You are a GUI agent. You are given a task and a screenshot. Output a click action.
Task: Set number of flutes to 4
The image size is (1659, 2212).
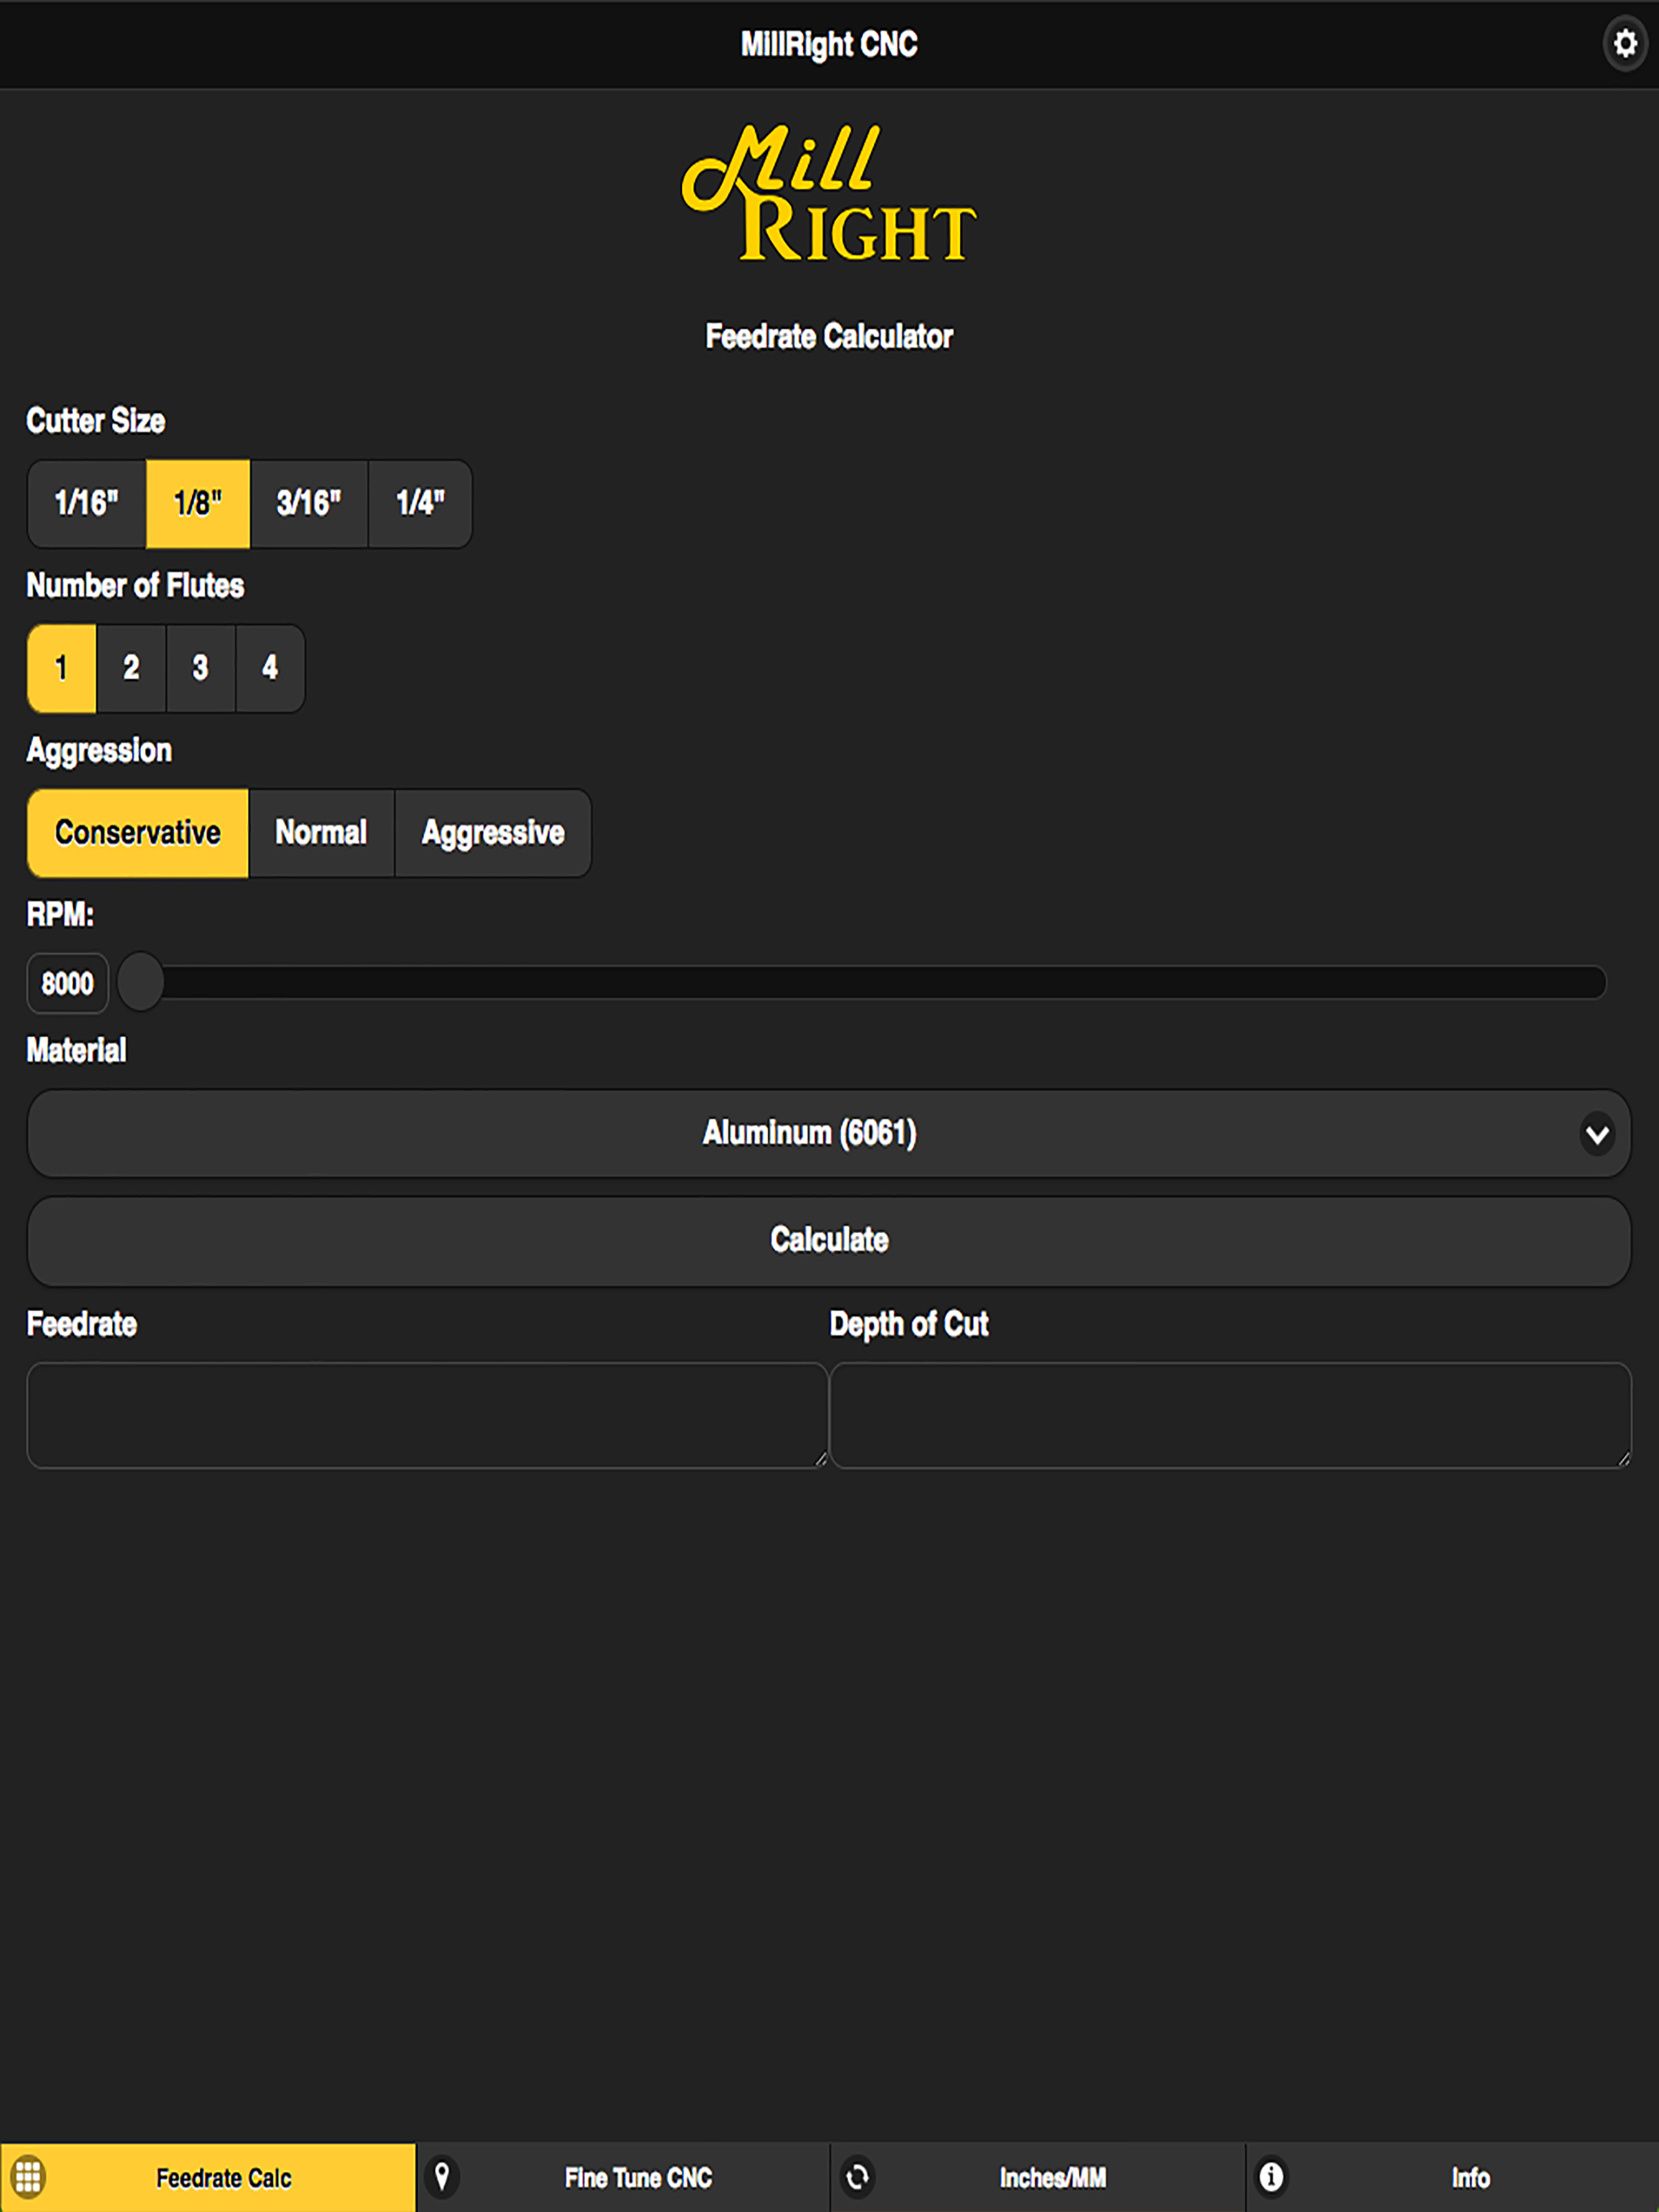click(271, 668)
